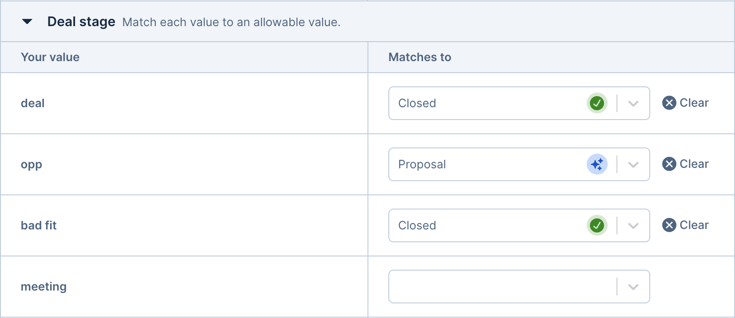Collapse the Deal stage section
Viewport: 735px width, 318px height.
click(28, 21)
